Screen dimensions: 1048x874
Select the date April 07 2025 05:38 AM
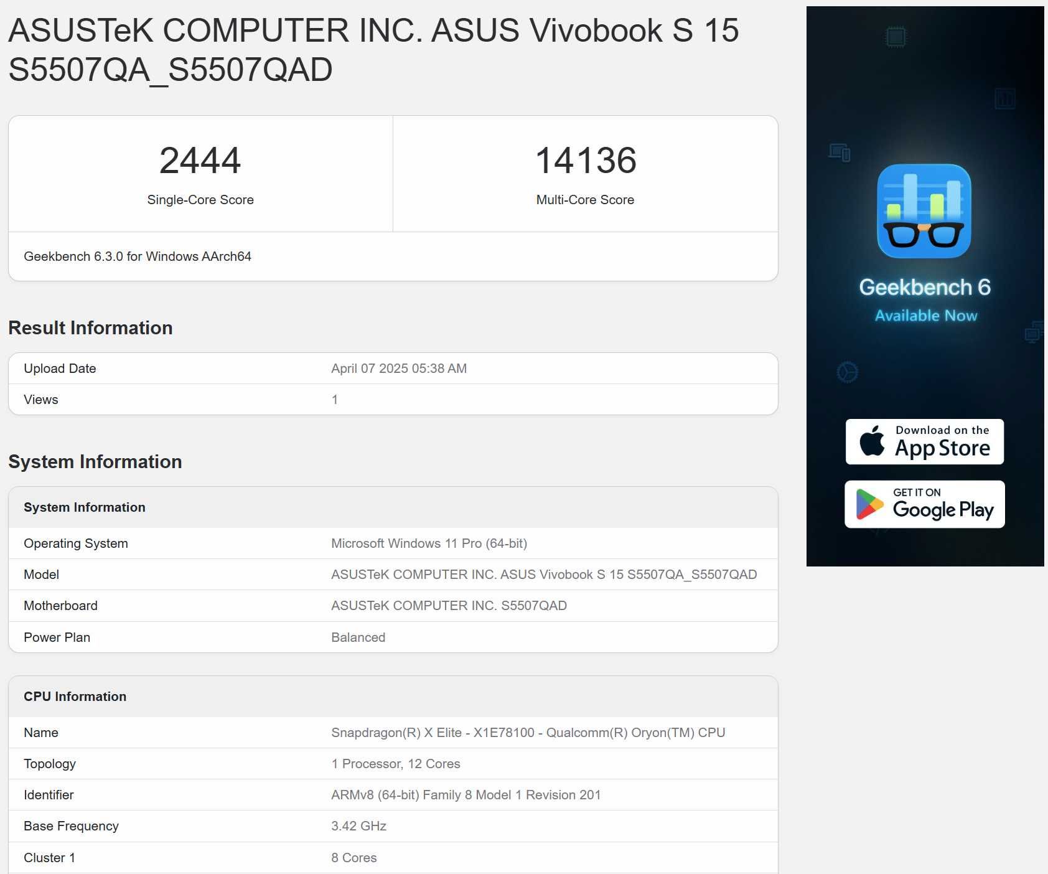[399, 369]
